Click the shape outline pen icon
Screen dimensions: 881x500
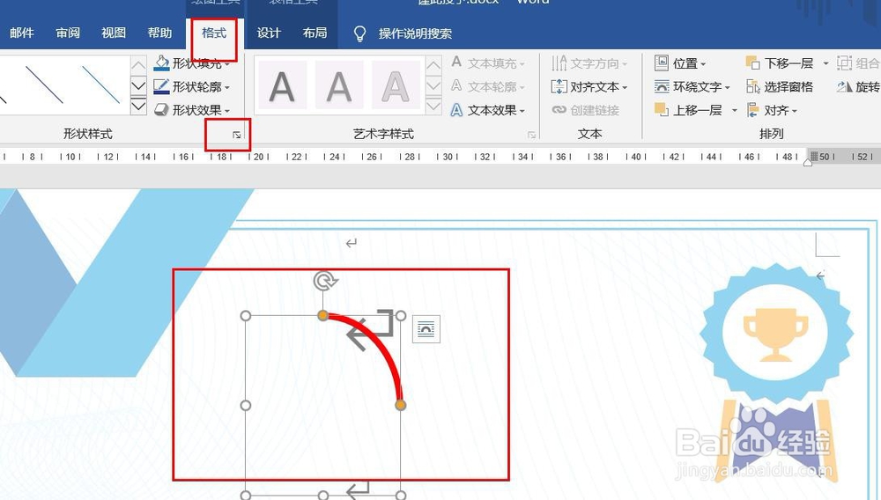click(161, 86)
